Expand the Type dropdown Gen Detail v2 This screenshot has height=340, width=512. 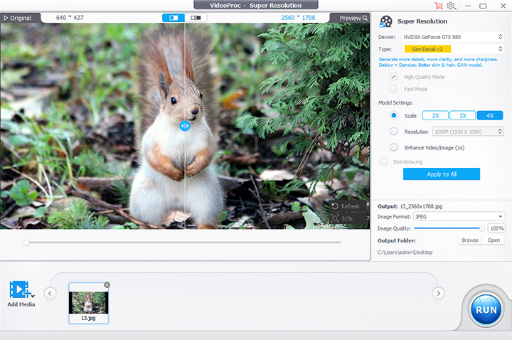449,48
